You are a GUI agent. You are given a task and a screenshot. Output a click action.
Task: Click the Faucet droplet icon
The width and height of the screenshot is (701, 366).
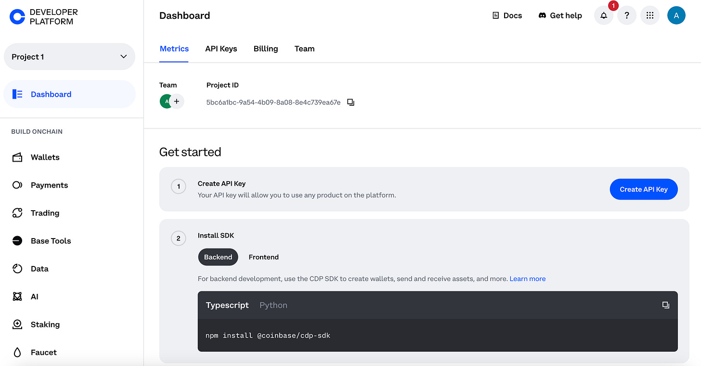[17, 353]
